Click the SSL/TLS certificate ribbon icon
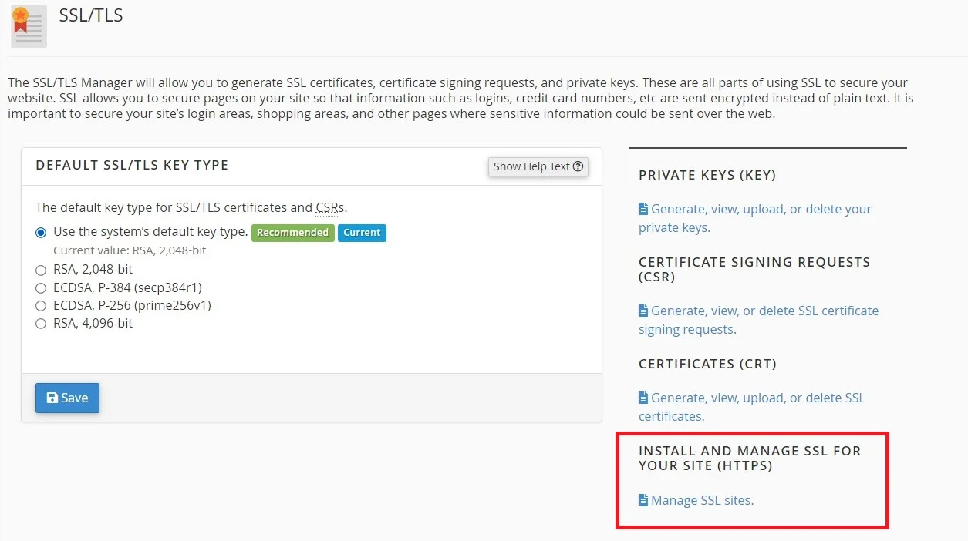 pos(28,25)
